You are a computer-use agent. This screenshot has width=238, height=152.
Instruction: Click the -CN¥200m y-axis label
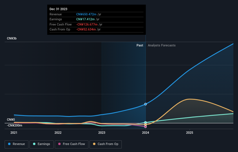coord(14,125)
